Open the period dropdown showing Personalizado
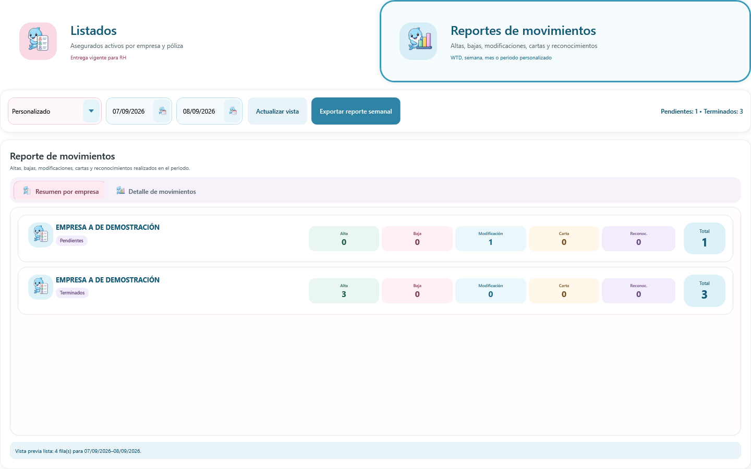Viewport: 751px width, 469px height. [x=55, y=111]
